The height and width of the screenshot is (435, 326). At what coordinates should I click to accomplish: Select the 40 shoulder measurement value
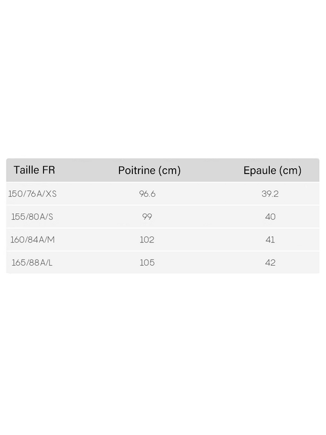tap(270, 216)
